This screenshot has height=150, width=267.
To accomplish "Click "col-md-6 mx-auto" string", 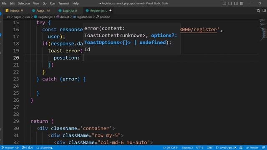I will coord(124,142).
